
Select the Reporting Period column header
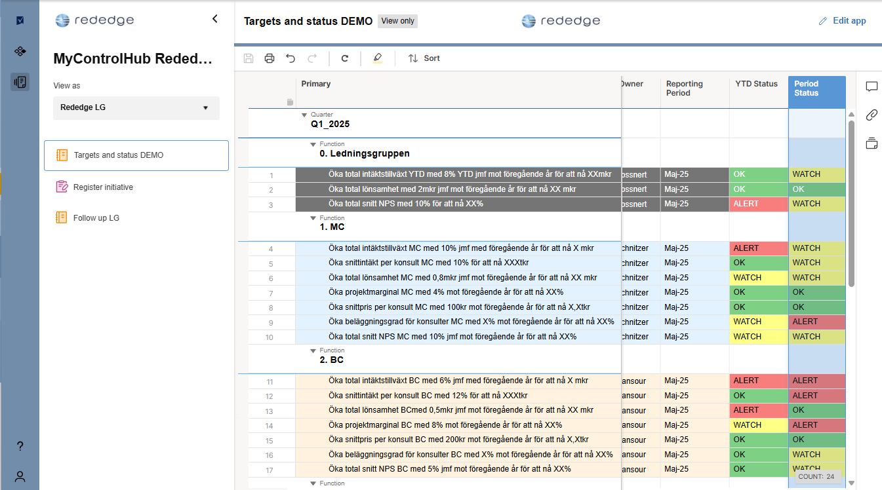694,91
